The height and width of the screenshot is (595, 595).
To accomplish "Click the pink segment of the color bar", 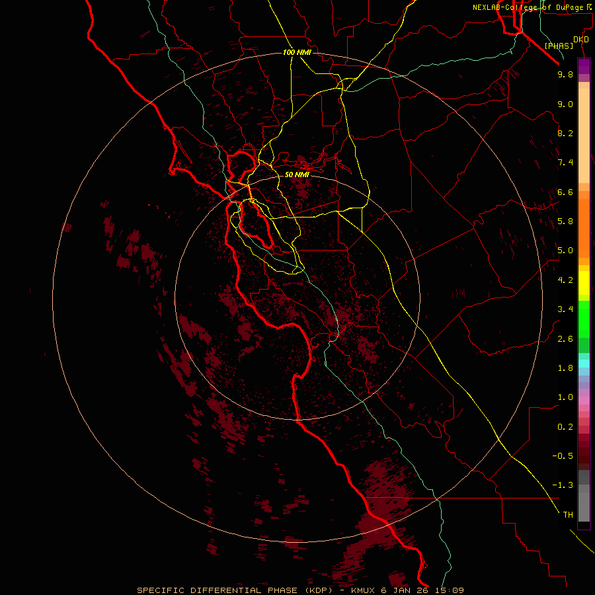I will [584, 401].
